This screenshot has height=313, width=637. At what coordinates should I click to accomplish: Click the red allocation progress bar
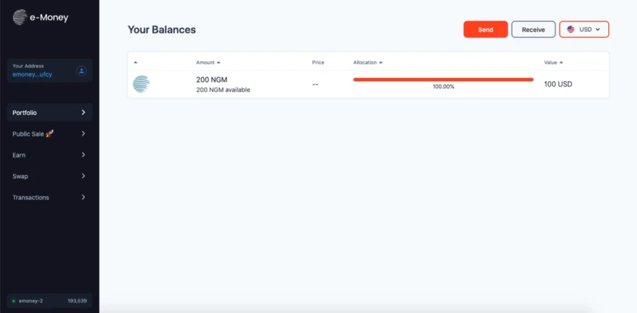pyautogui.click(x=443, y=80)
